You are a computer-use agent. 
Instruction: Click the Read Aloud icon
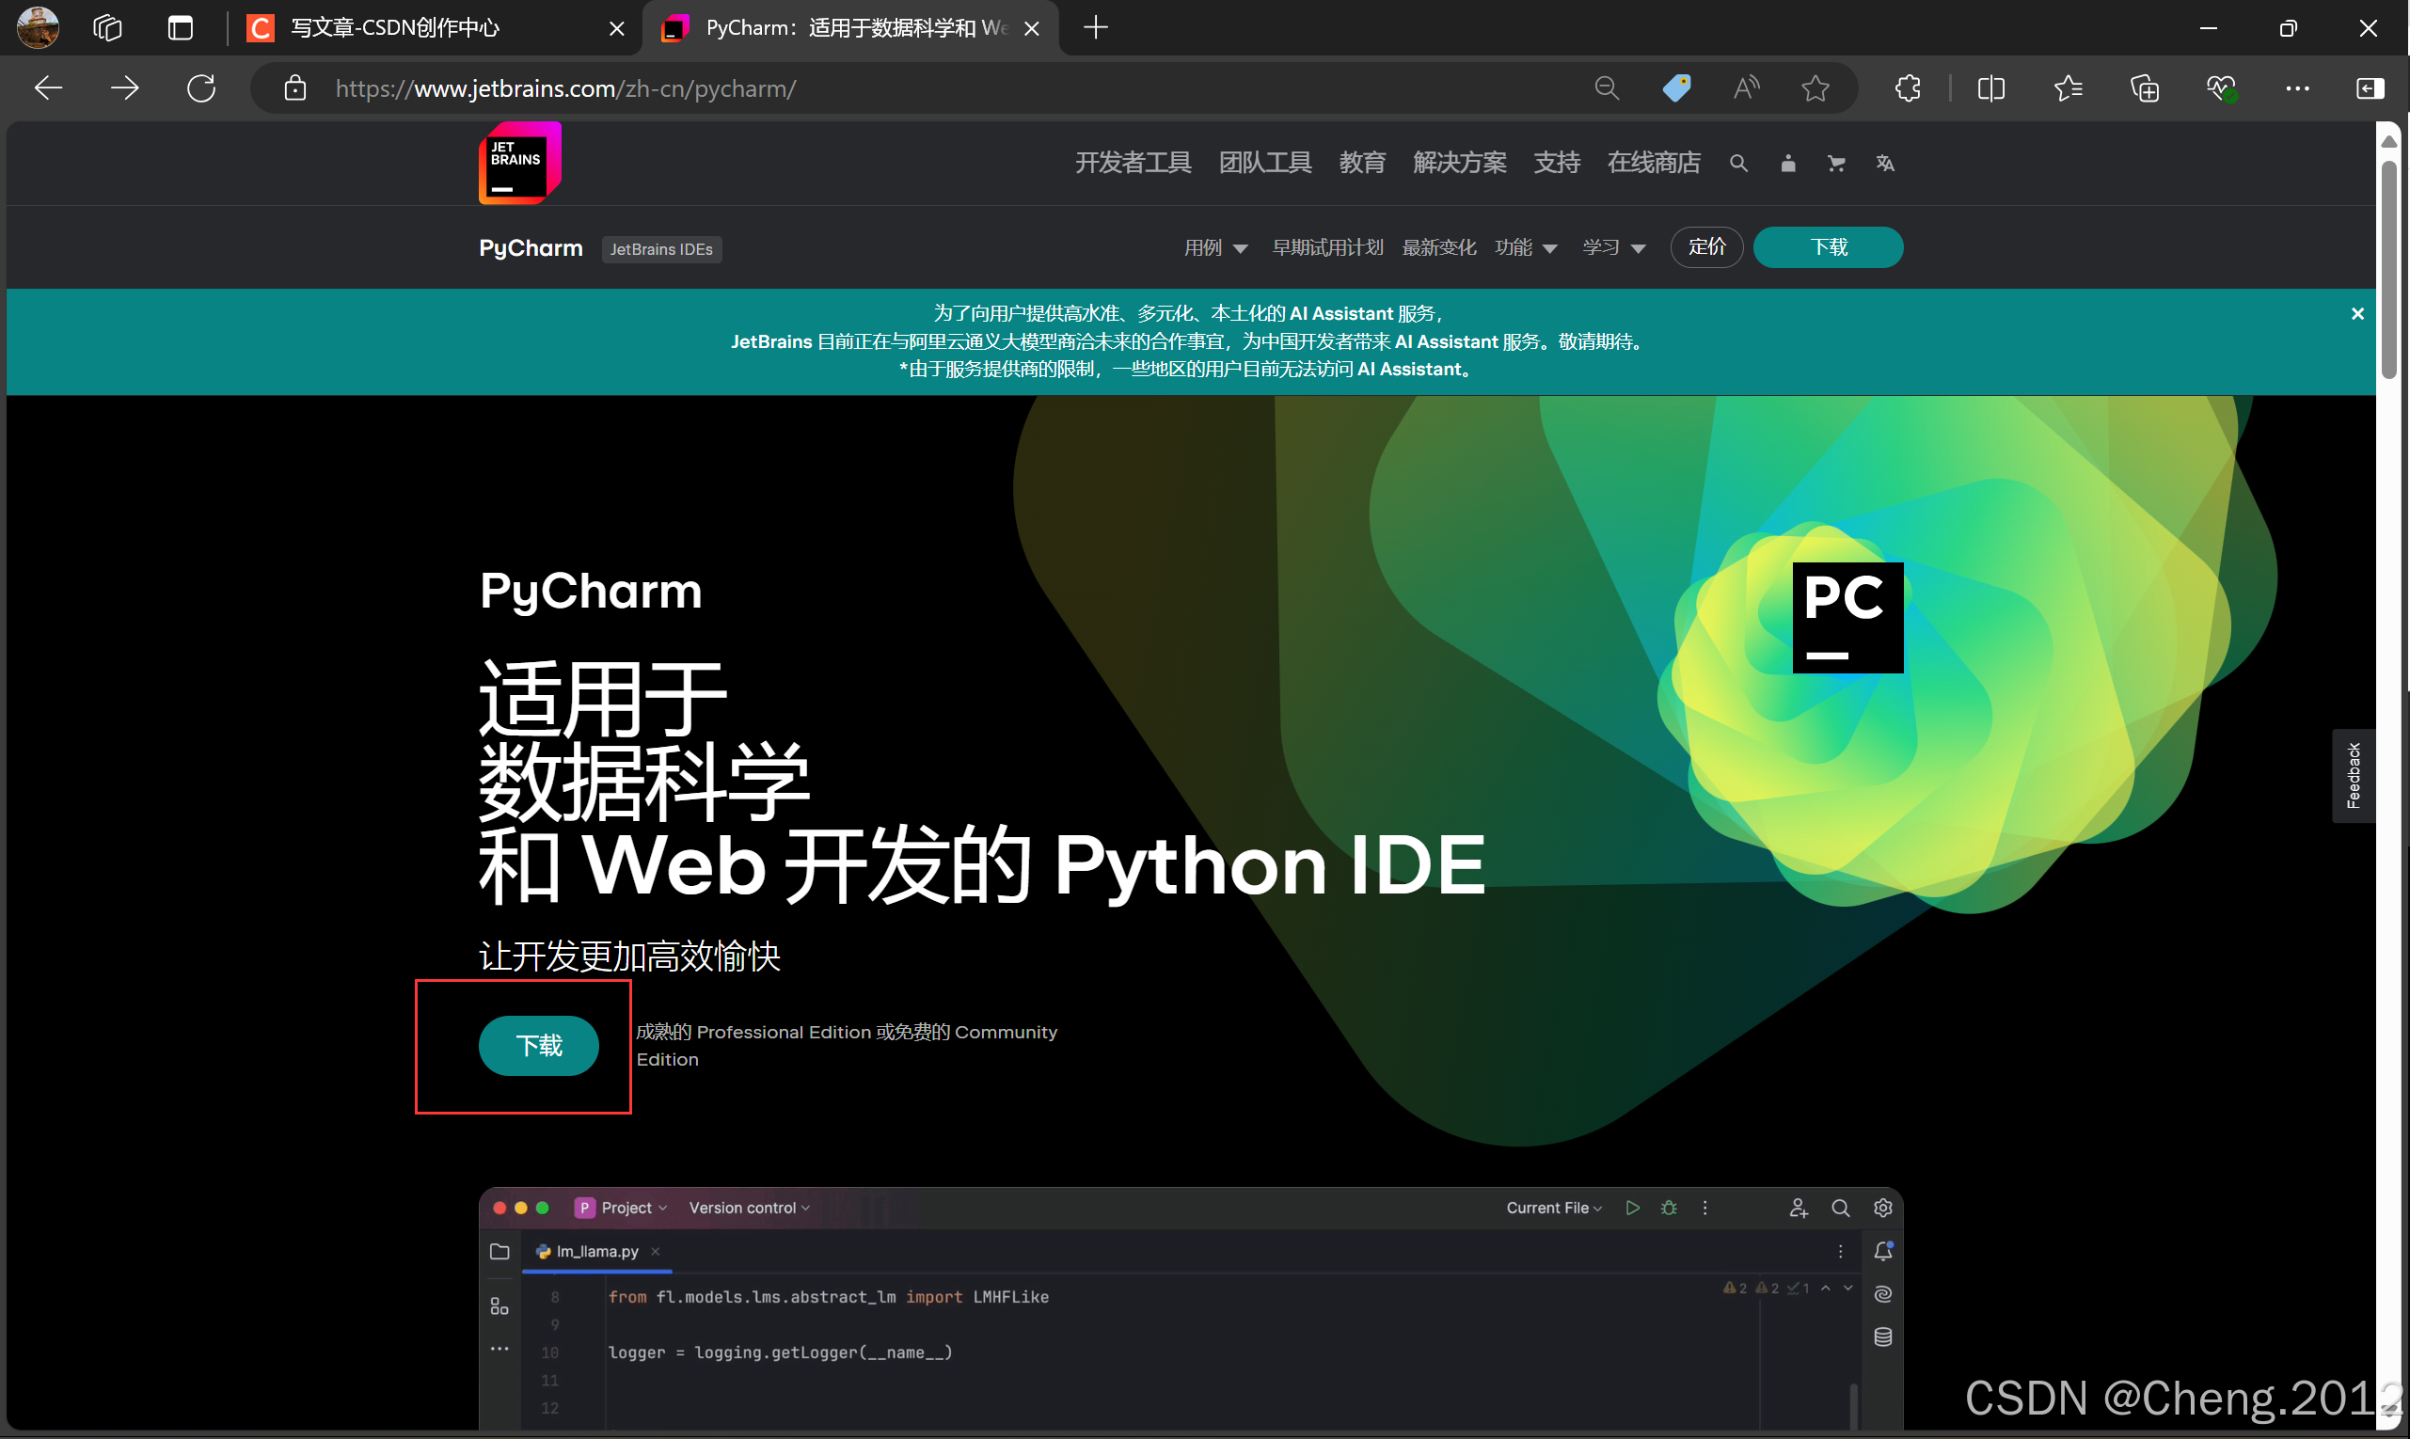tap(1746, 88)
